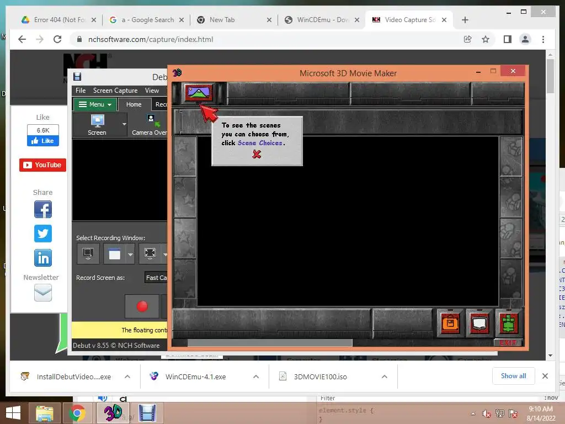This screenshot has width=565, height=424.
Task: Toggle the Chrome side panel icon
Action: click(x=508, y=39)
